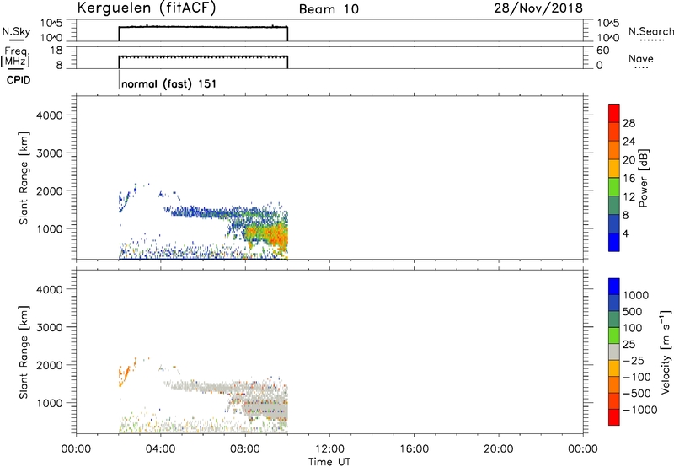Select the "20:00" time axis label

click(x=499, y=449)
